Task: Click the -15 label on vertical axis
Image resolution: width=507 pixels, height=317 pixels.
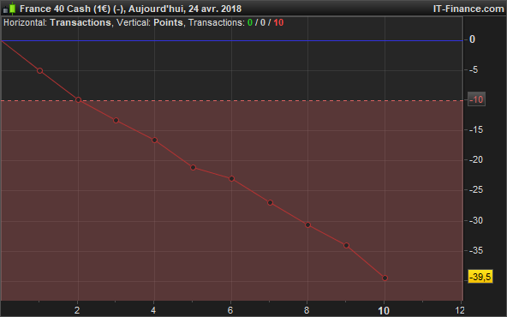Action: (x=476, y=129)
